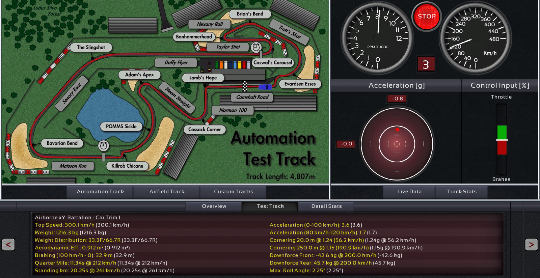This screenshot has height=278, width=540.
Task: Switch to the Airfield Track tab
Action: [x=167, y=192]
